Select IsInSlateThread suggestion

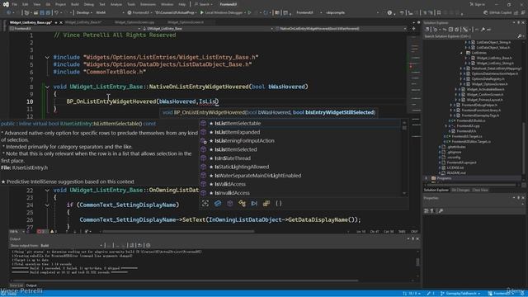(x=299, y=158)
